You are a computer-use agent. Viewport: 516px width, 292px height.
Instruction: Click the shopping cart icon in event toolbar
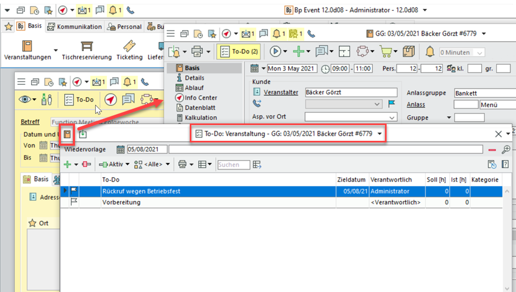(x=386, y=52)
